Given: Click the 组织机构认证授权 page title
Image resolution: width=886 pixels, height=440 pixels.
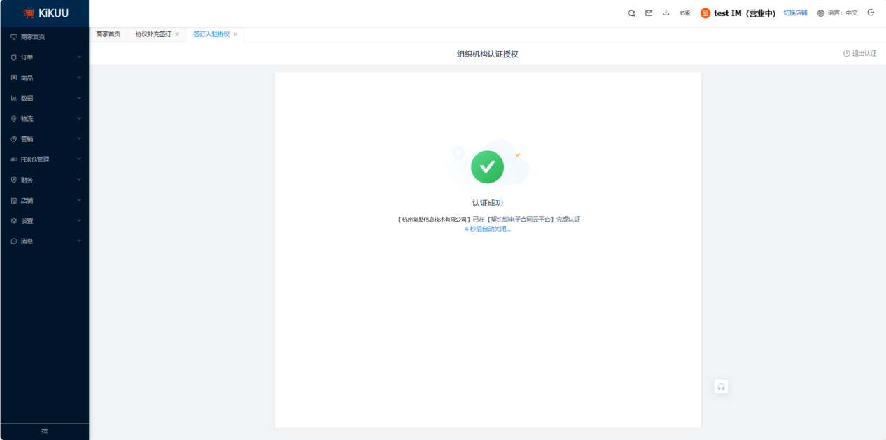Looking at the screenshot, I should [488, 54].
